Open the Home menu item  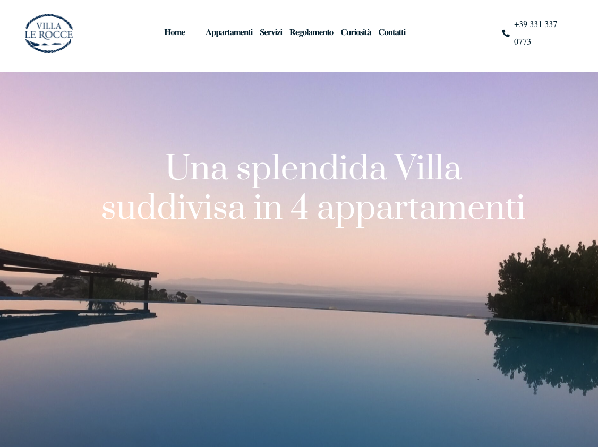(174, 32)
